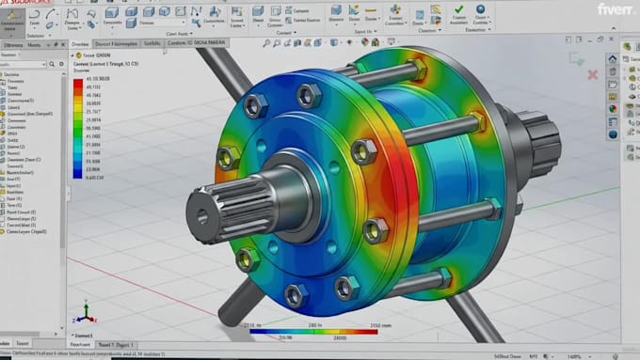
Task: Click the horizontal rainbow scale bar below the model
Action: [313, 332]
